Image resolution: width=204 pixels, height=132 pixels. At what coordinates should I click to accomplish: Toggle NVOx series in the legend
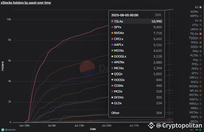tap(196, 82)
